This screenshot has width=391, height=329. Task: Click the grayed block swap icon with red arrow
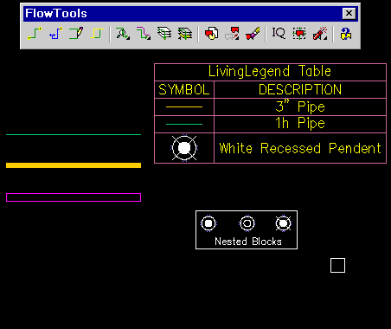coord(232,34)
